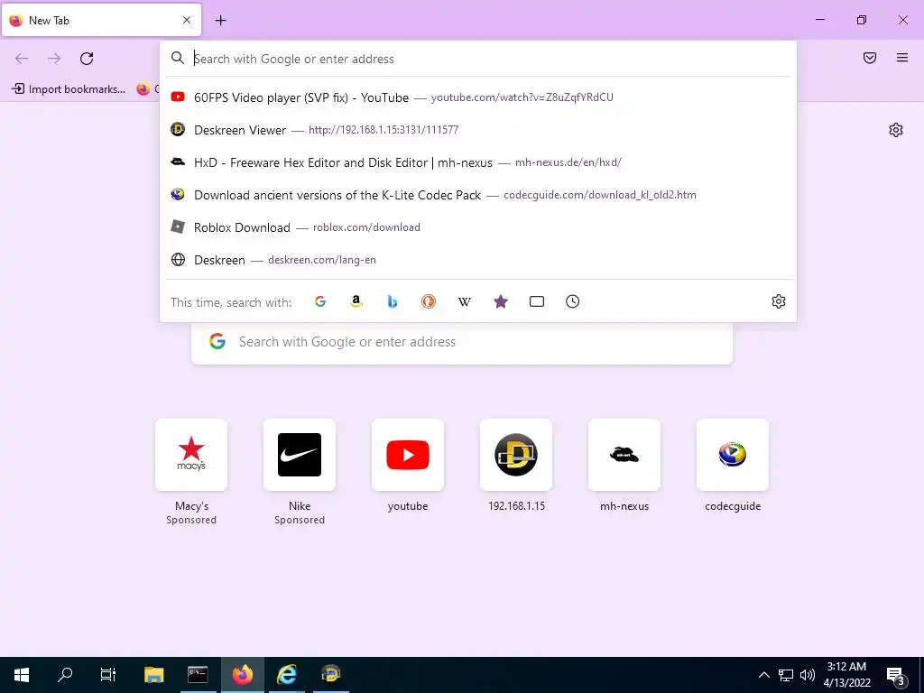Click the page's Google search box
Image resolution: width=924 pixels, height=693 pixels.
(x=462, y=342)
